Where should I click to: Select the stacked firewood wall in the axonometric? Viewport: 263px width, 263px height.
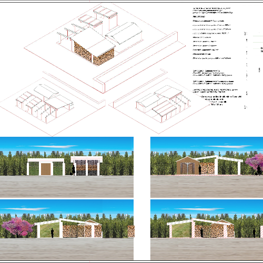[x=94, y=54]
